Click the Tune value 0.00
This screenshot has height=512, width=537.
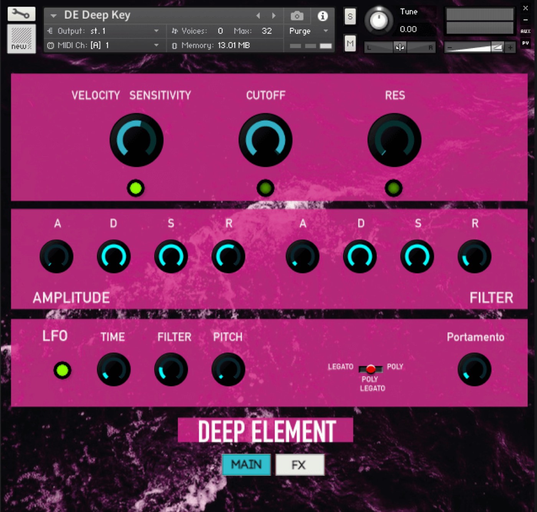[x=408, y=29]
